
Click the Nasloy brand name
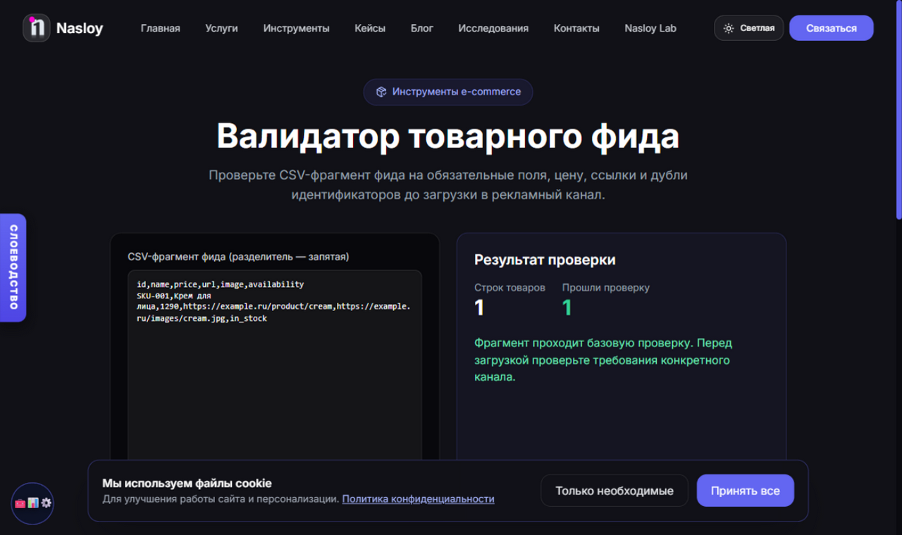[80, 28]
